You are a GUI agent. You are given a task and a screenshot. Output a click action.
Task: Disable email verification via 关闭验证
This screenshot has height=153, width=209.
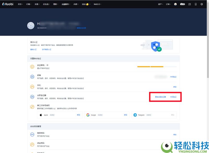174,77
